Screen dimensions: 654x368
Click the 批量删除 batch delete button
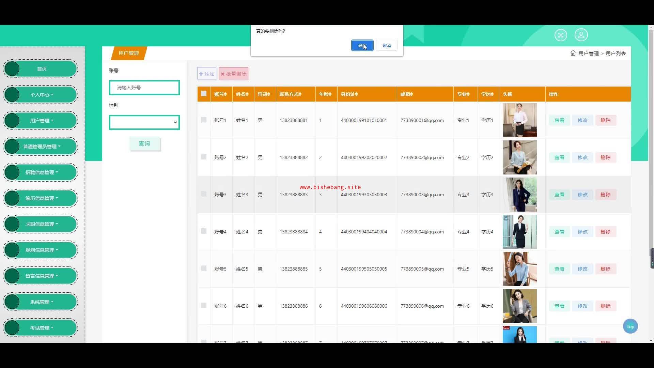234,74
